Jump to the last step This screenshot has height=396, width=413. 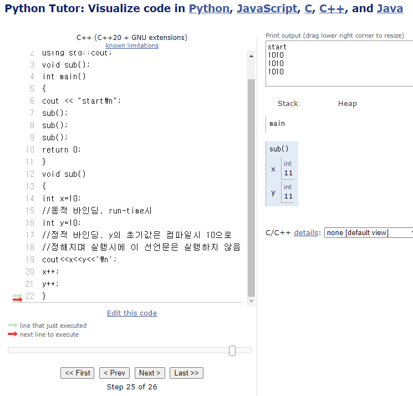tap(186, 373)
